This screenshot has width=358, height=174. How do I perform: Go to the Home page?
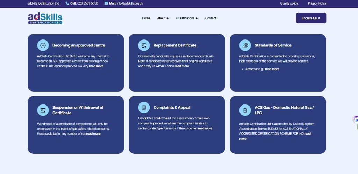click(146, 18)
